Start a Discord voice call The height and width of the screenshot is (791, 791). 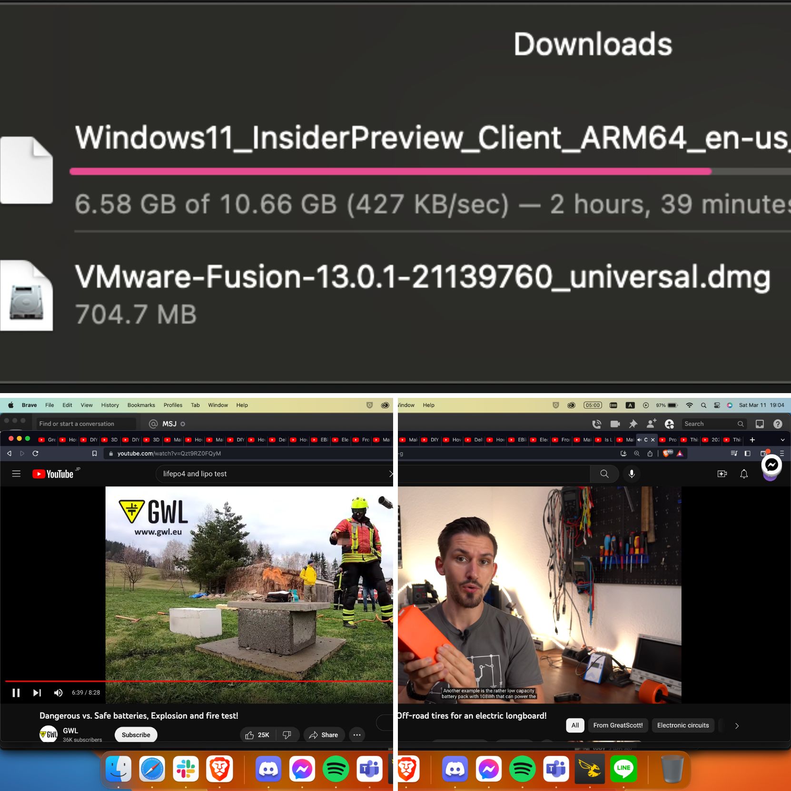pyautogui.click(x=596, y=424)
